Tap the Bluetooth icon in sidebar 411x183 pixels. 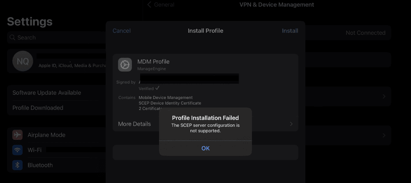tap(17, 165)
